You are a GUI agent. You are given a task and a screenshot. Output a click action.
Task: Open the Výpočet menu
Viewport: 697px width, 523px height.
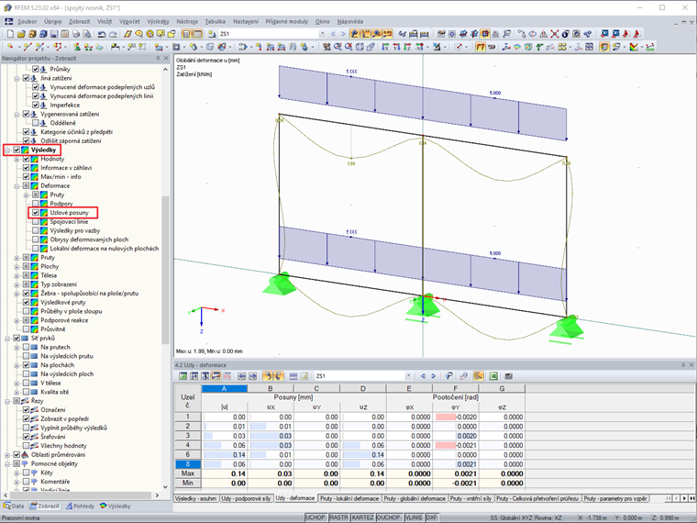[x=129, y=21]
